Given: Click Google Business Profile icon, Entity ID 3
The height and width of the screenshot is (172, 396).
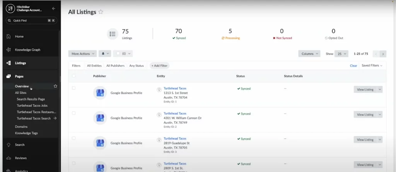Looking at the screenshot, I should tap(100, 143).
